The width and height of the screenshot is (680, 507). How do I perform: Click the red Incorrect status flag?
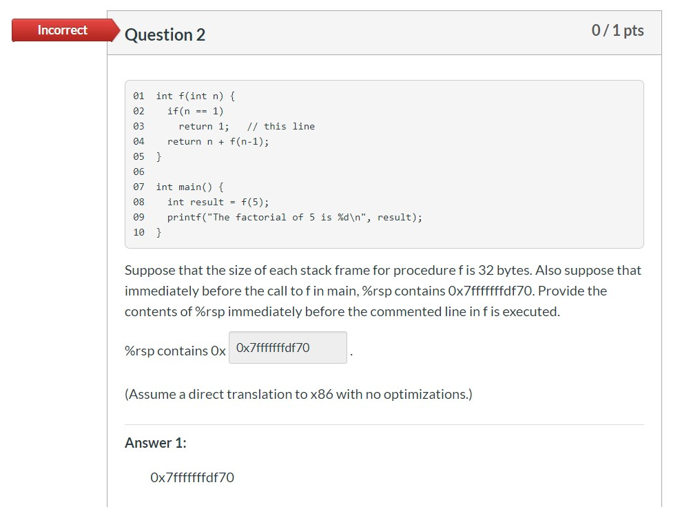pyautogui.click(x=62, y=30)
